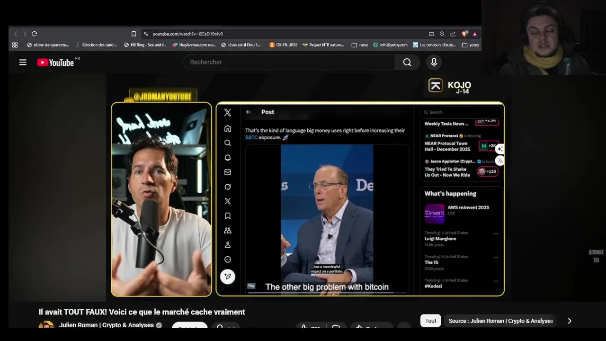Screen dimensions: 606x341
Task: Open the 'Sélection des candi...' bookmark
Action: [97, 45]
